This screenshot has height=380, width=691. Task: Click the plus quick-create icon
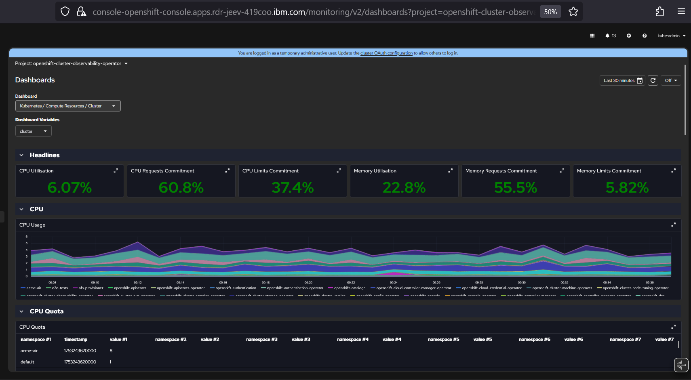click(629, 36)
